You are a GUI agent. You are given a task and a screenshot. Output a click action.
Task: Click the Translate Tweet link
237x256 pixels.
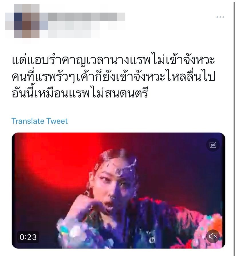[x=39, y=121]
